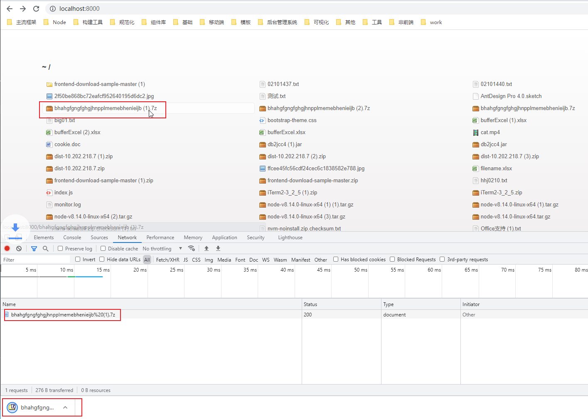
Task: Open the monitor.log file link
Action: [68, 205]
